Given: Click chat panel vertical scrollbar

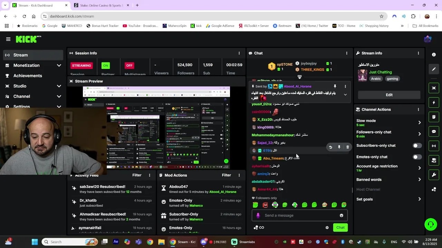Looking at the screenshot, I should click(352, 190).
